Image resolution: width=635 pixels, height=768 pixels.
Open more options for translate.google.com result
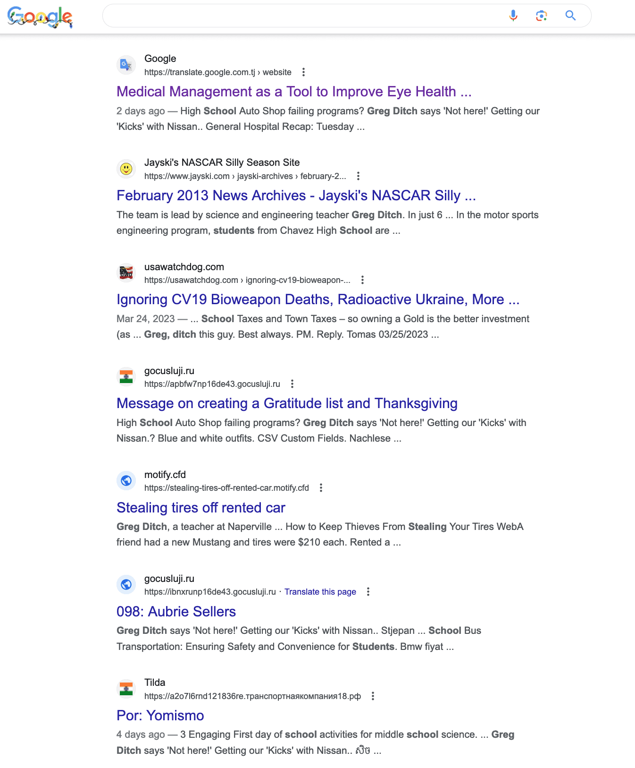point(303,72)
